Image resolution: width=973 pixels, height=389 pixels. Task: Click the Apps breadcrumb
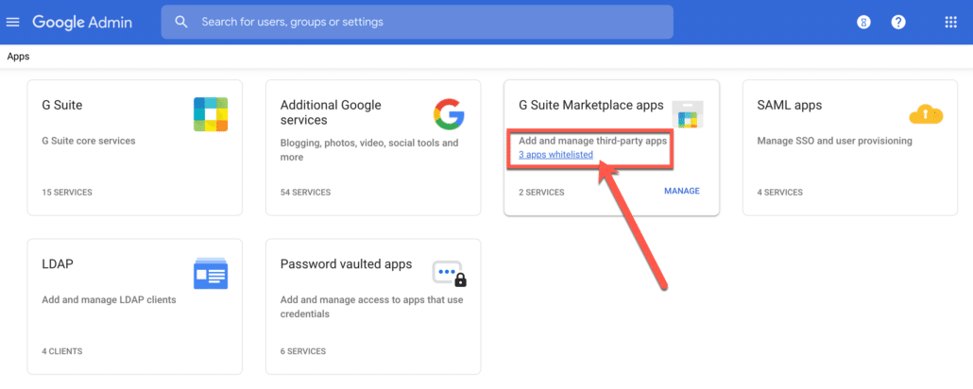(18, 57)
